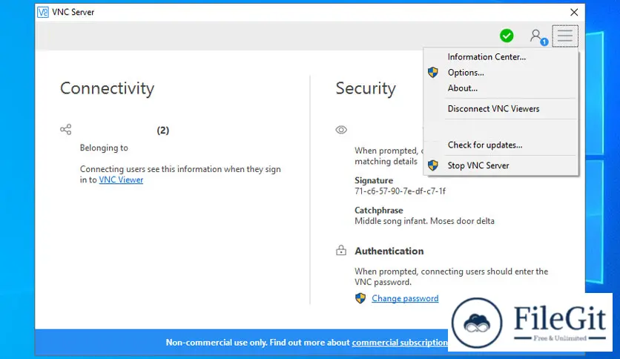Click the shield icon beside Stop VNC Server

[x=433, y=165]
